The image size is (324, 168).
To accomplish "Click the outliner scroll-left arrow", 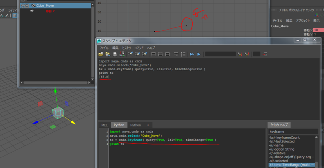I will pos(21,83).
